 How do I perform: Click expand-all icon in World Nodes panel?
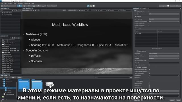(x=18, y=10)
